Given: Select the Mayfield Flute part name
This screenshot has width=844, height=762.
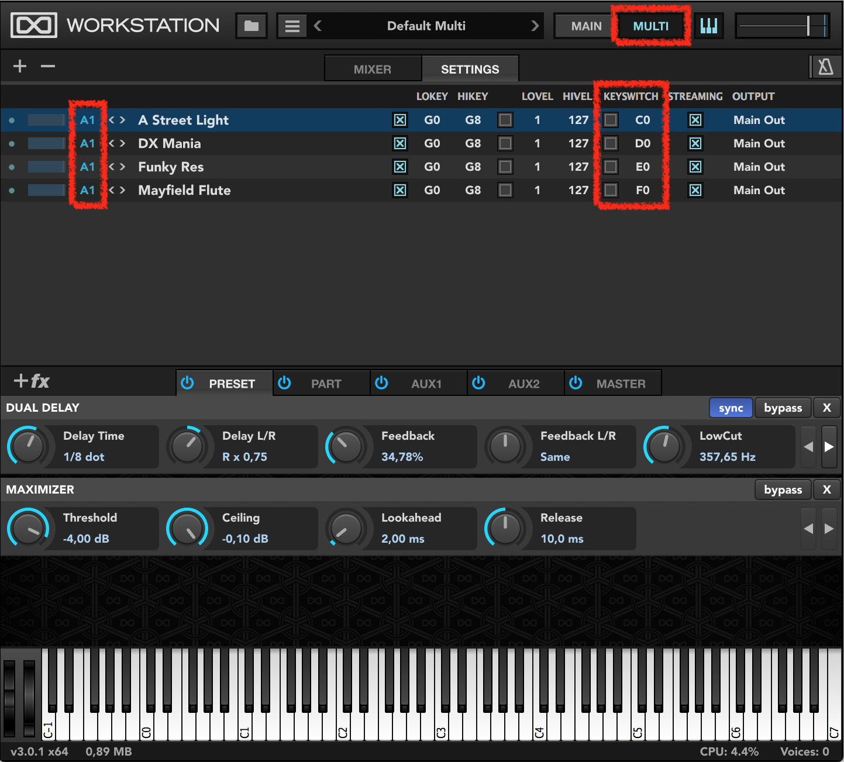Looking at the screenshot, I should click(x=184, y=190).
